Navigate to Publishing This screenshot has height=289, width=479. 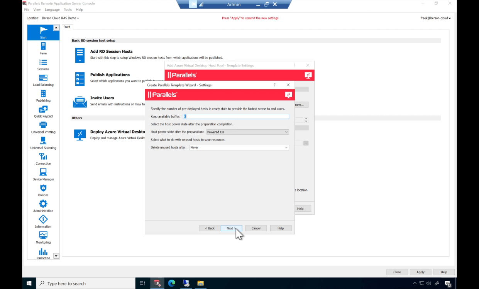click(x=43, y=95)
